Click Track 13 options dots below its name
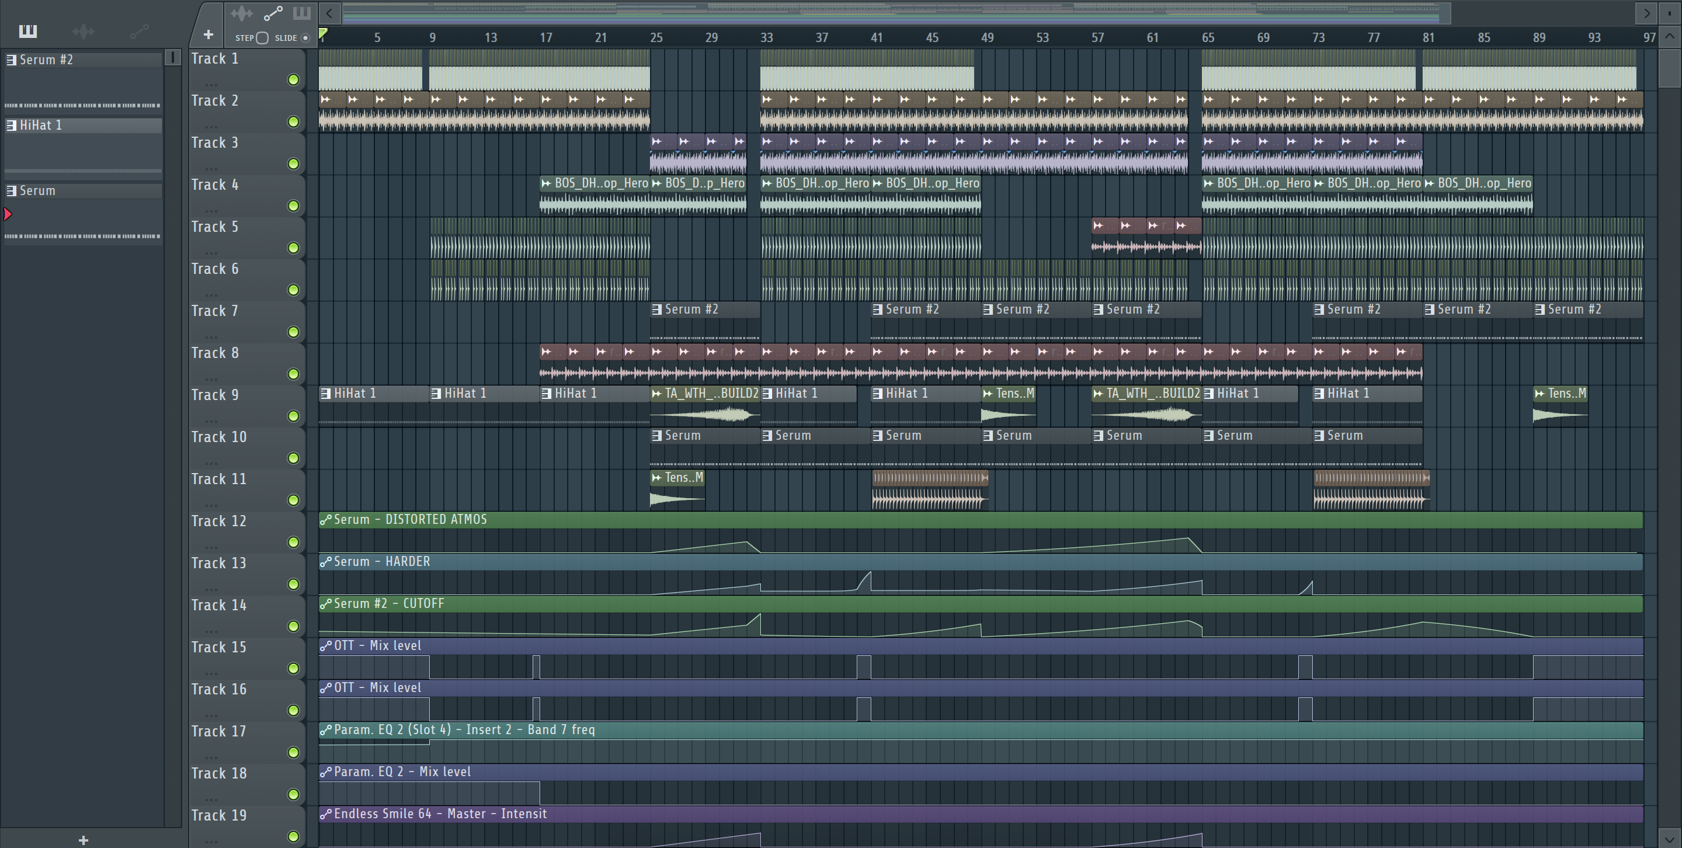 pos(211,589)
